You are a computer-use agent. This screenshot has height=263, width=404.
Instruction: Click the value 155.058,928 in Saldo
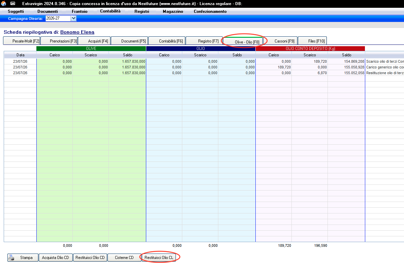354,67
